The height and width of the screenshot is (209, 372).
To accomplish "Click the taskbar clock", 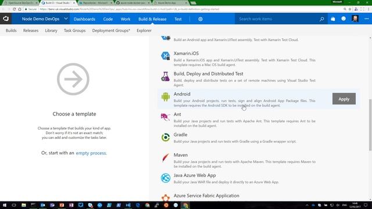I will [x=355, y=205].
